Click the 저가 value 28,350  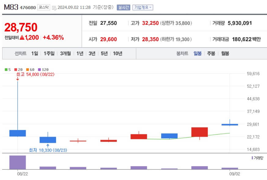point(150,39)
